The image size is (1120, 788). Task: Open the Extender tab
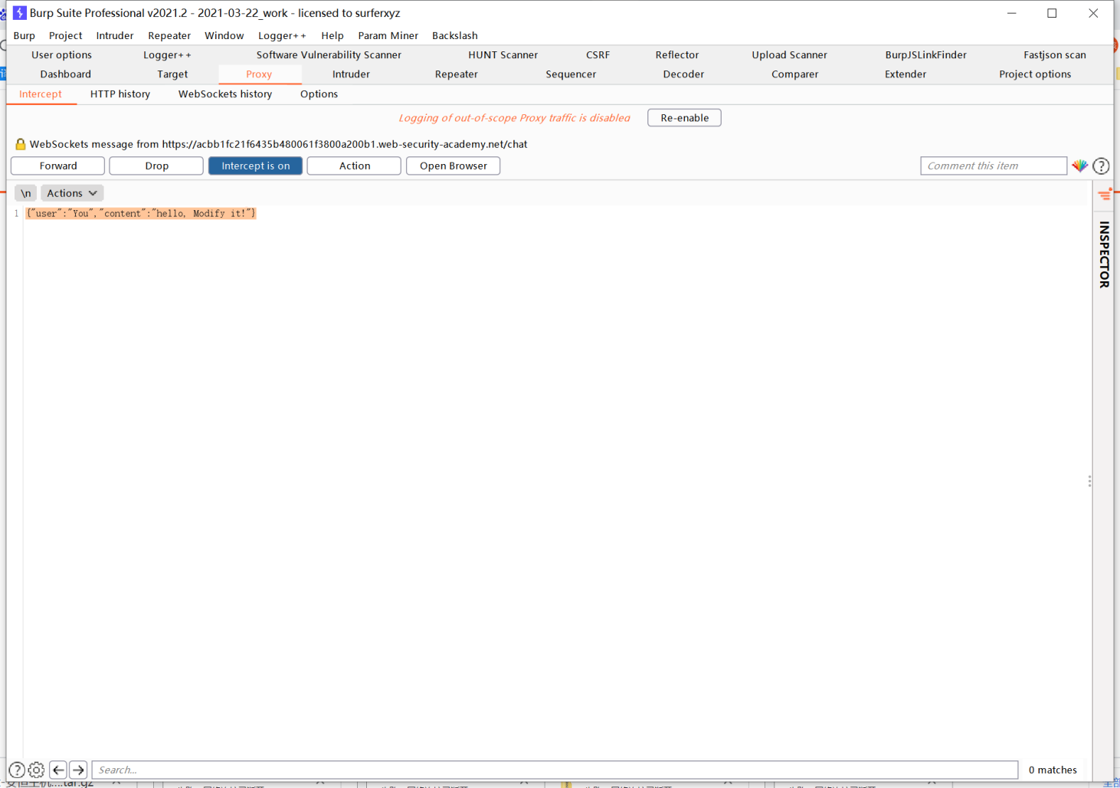[905, 74]
